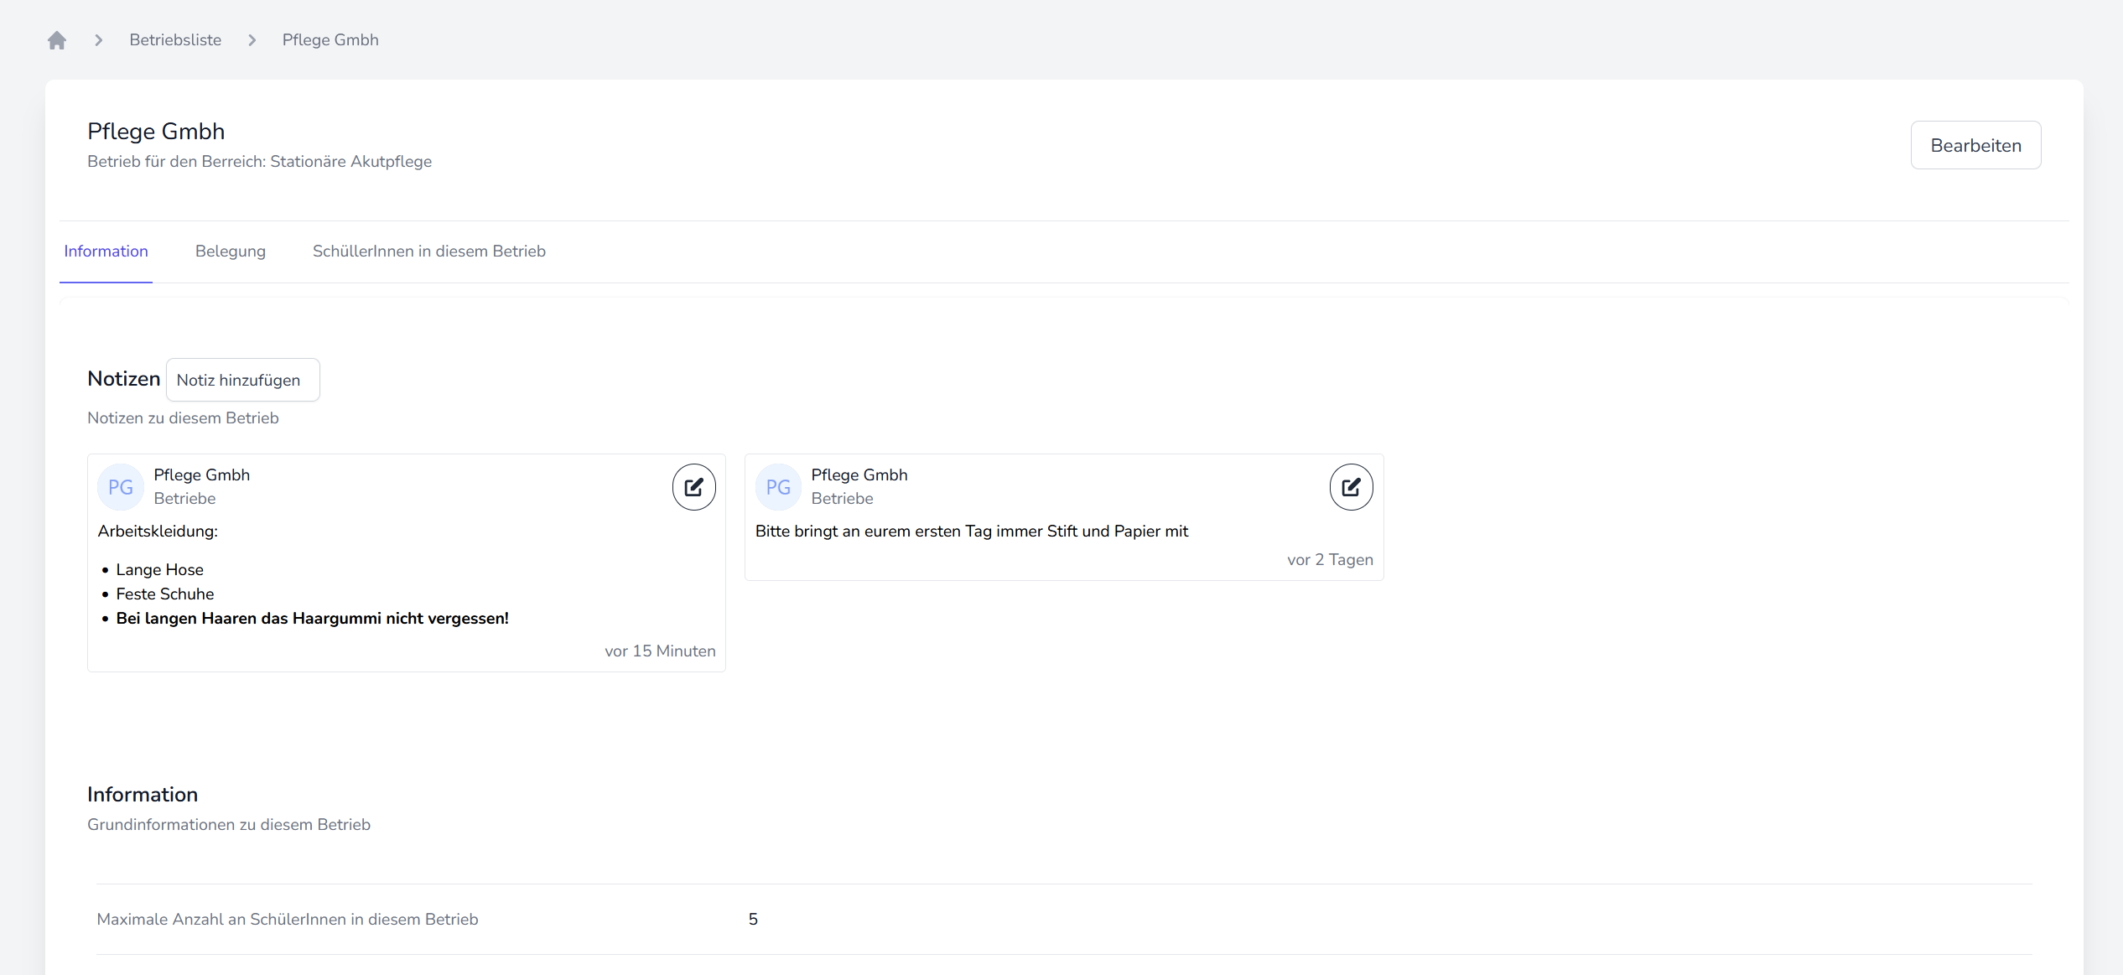Click the Information section heading below notes
The width and height of the screenshot is (2123, 975).
[143, 795]
